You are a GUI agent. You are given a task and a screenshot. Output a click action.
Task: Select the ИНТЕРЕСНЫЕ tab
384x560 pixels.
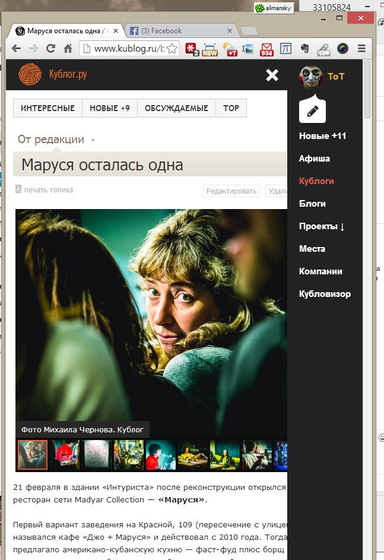(x=48, y=108)
